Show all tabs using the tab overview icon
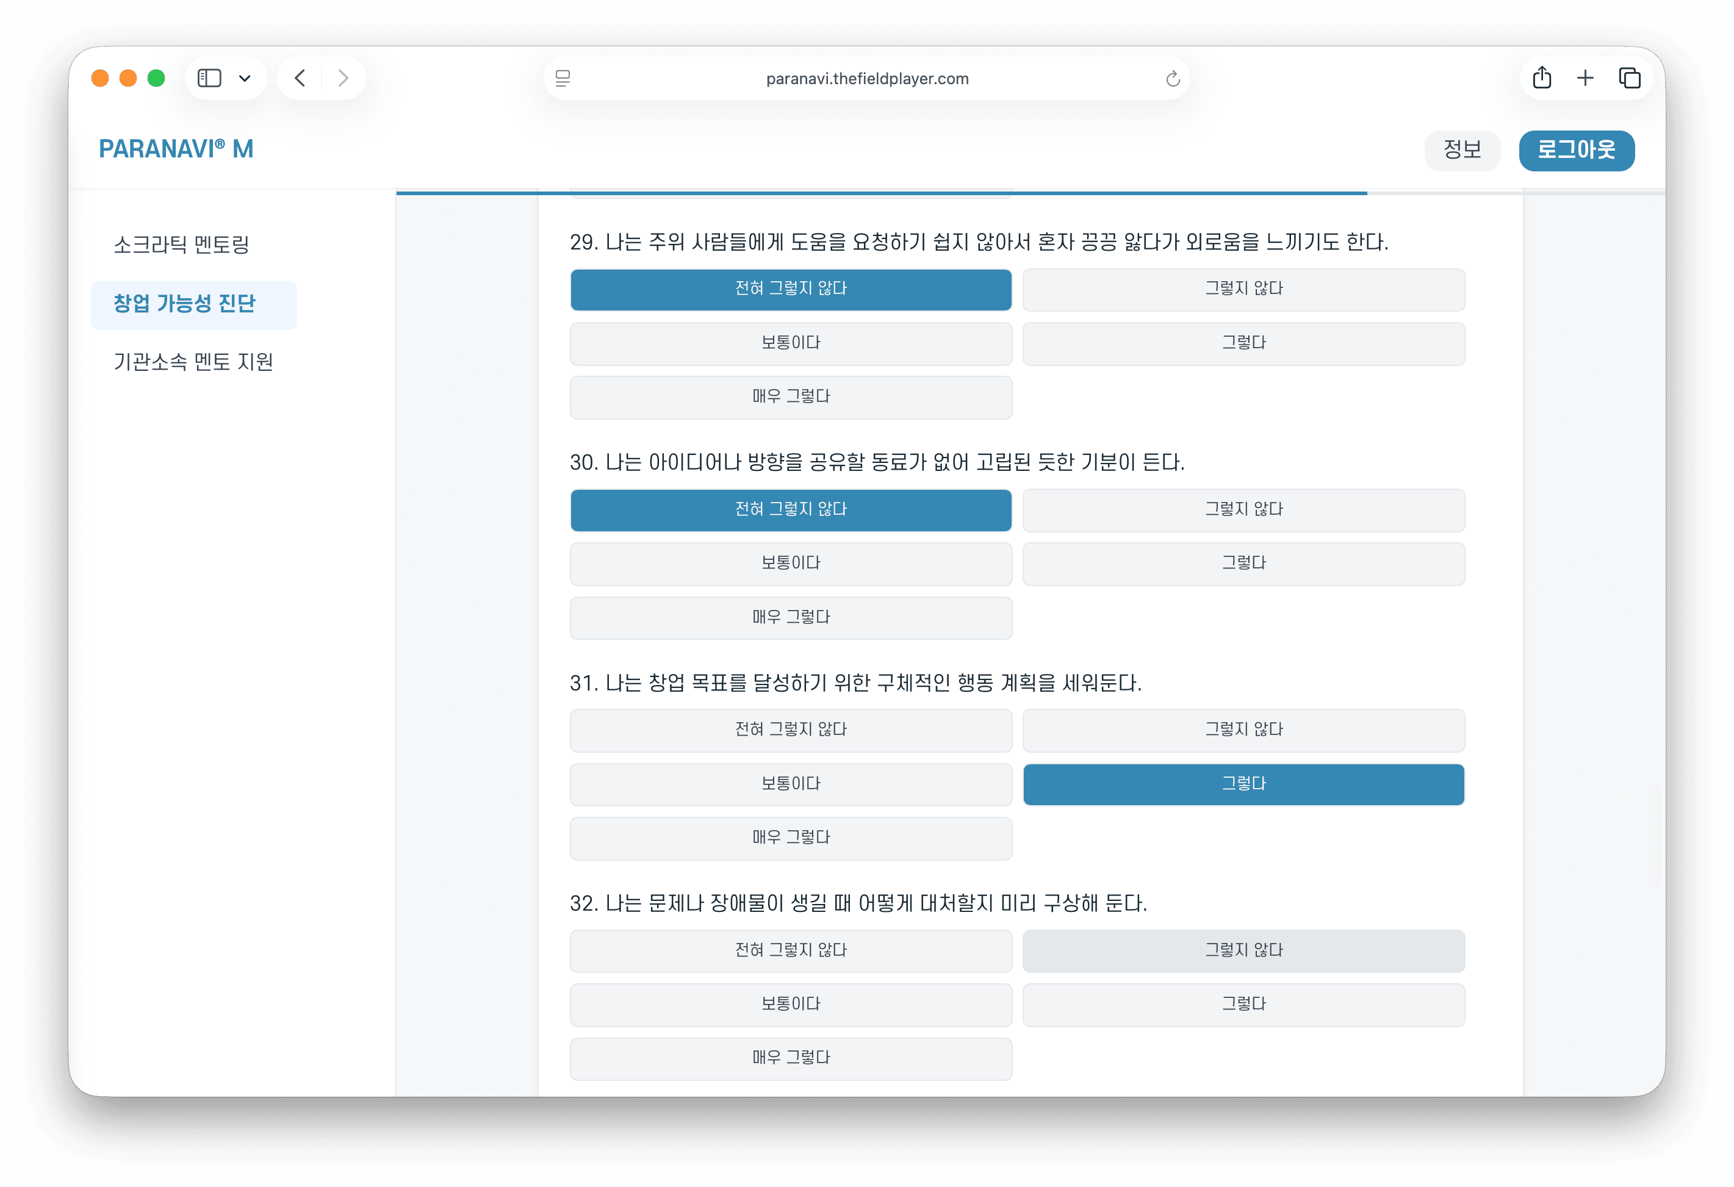The width and height of the screenshot is (1734, 1187). [1629, 77]
